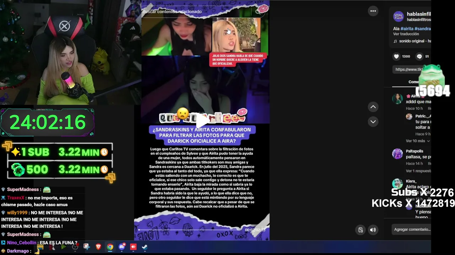Follow the #airita hashtag link
Viewport: 455px width, 255px height.
[407, 29]
